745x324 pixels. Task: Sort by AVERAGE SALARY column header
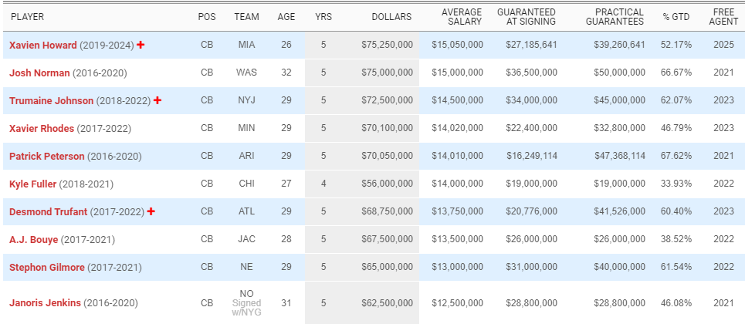click(462, 17)
